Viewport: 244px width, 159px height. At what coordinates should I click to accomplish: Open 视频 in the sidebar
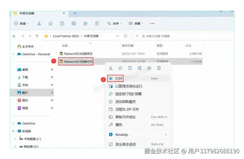(x=23, y=108)
